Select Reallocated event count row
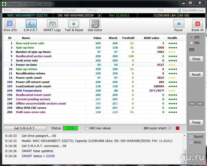Screen dimensions: 207x166 click(x=93, y=95)
